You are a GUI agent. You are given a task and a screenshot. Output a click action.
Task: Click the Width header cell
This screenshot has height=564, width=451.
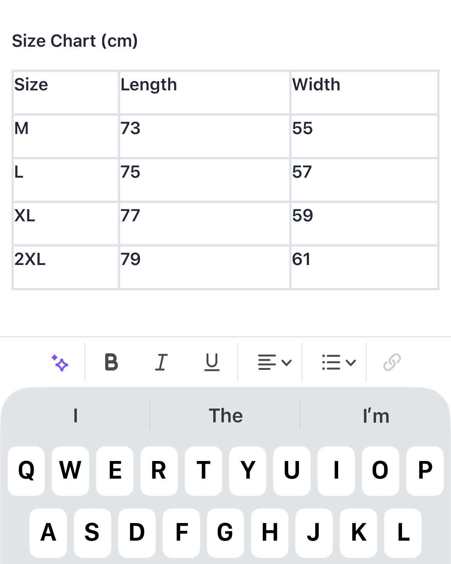coord(364,92)
